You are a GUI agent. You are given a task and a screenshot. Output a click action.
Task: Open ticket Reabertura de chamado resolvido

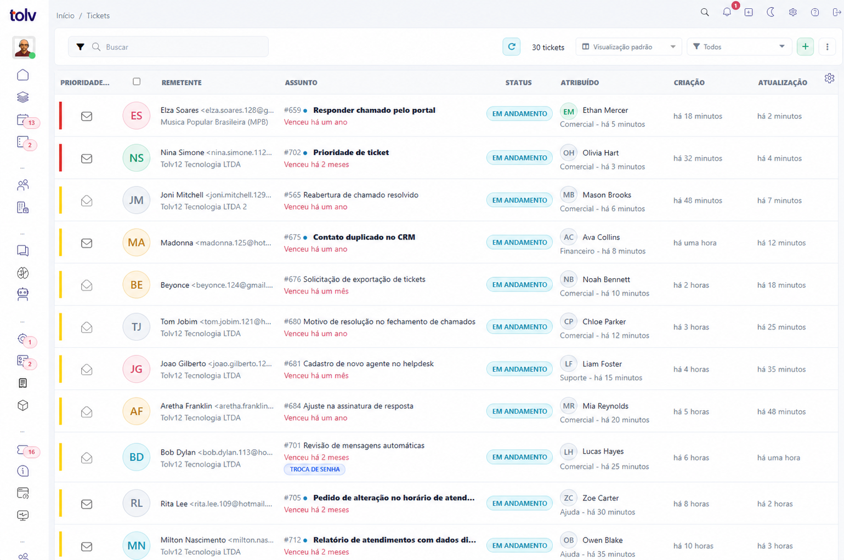[x=361, y=195]
